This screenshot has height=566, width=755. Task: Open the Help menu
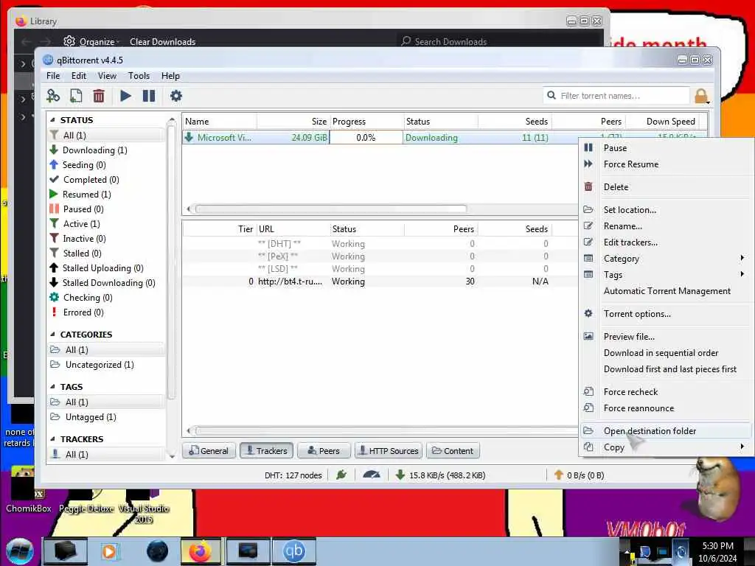[x=170, y=76]
